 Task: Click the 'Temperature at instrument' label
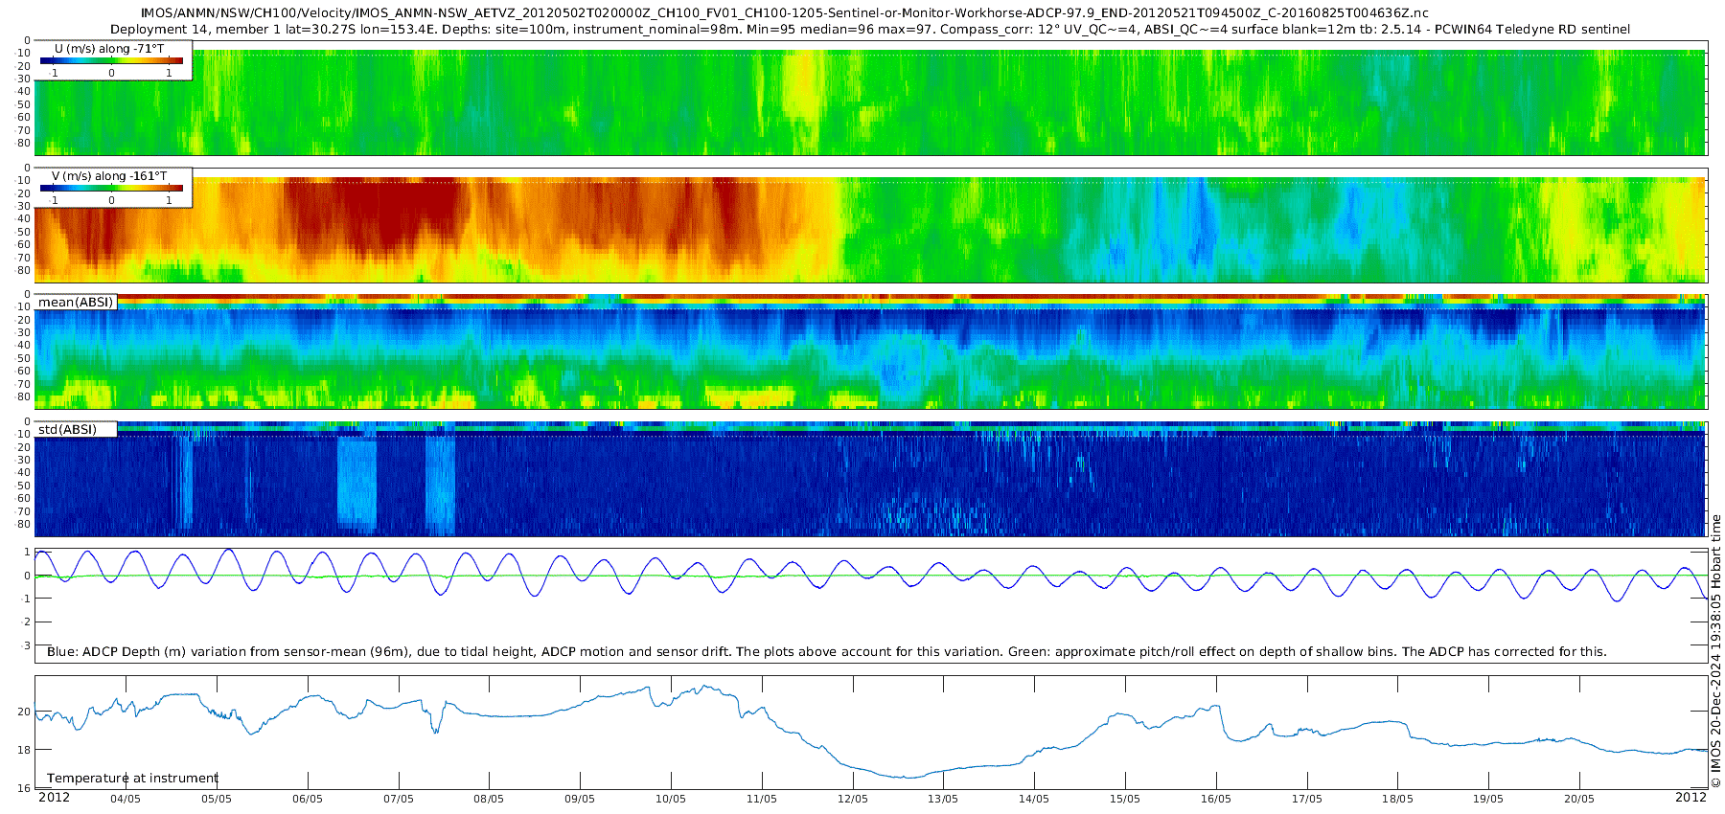pyautogui.click(x=132, y=779)
